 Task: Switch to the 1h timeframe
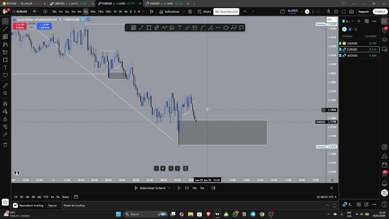coord(115,12)
